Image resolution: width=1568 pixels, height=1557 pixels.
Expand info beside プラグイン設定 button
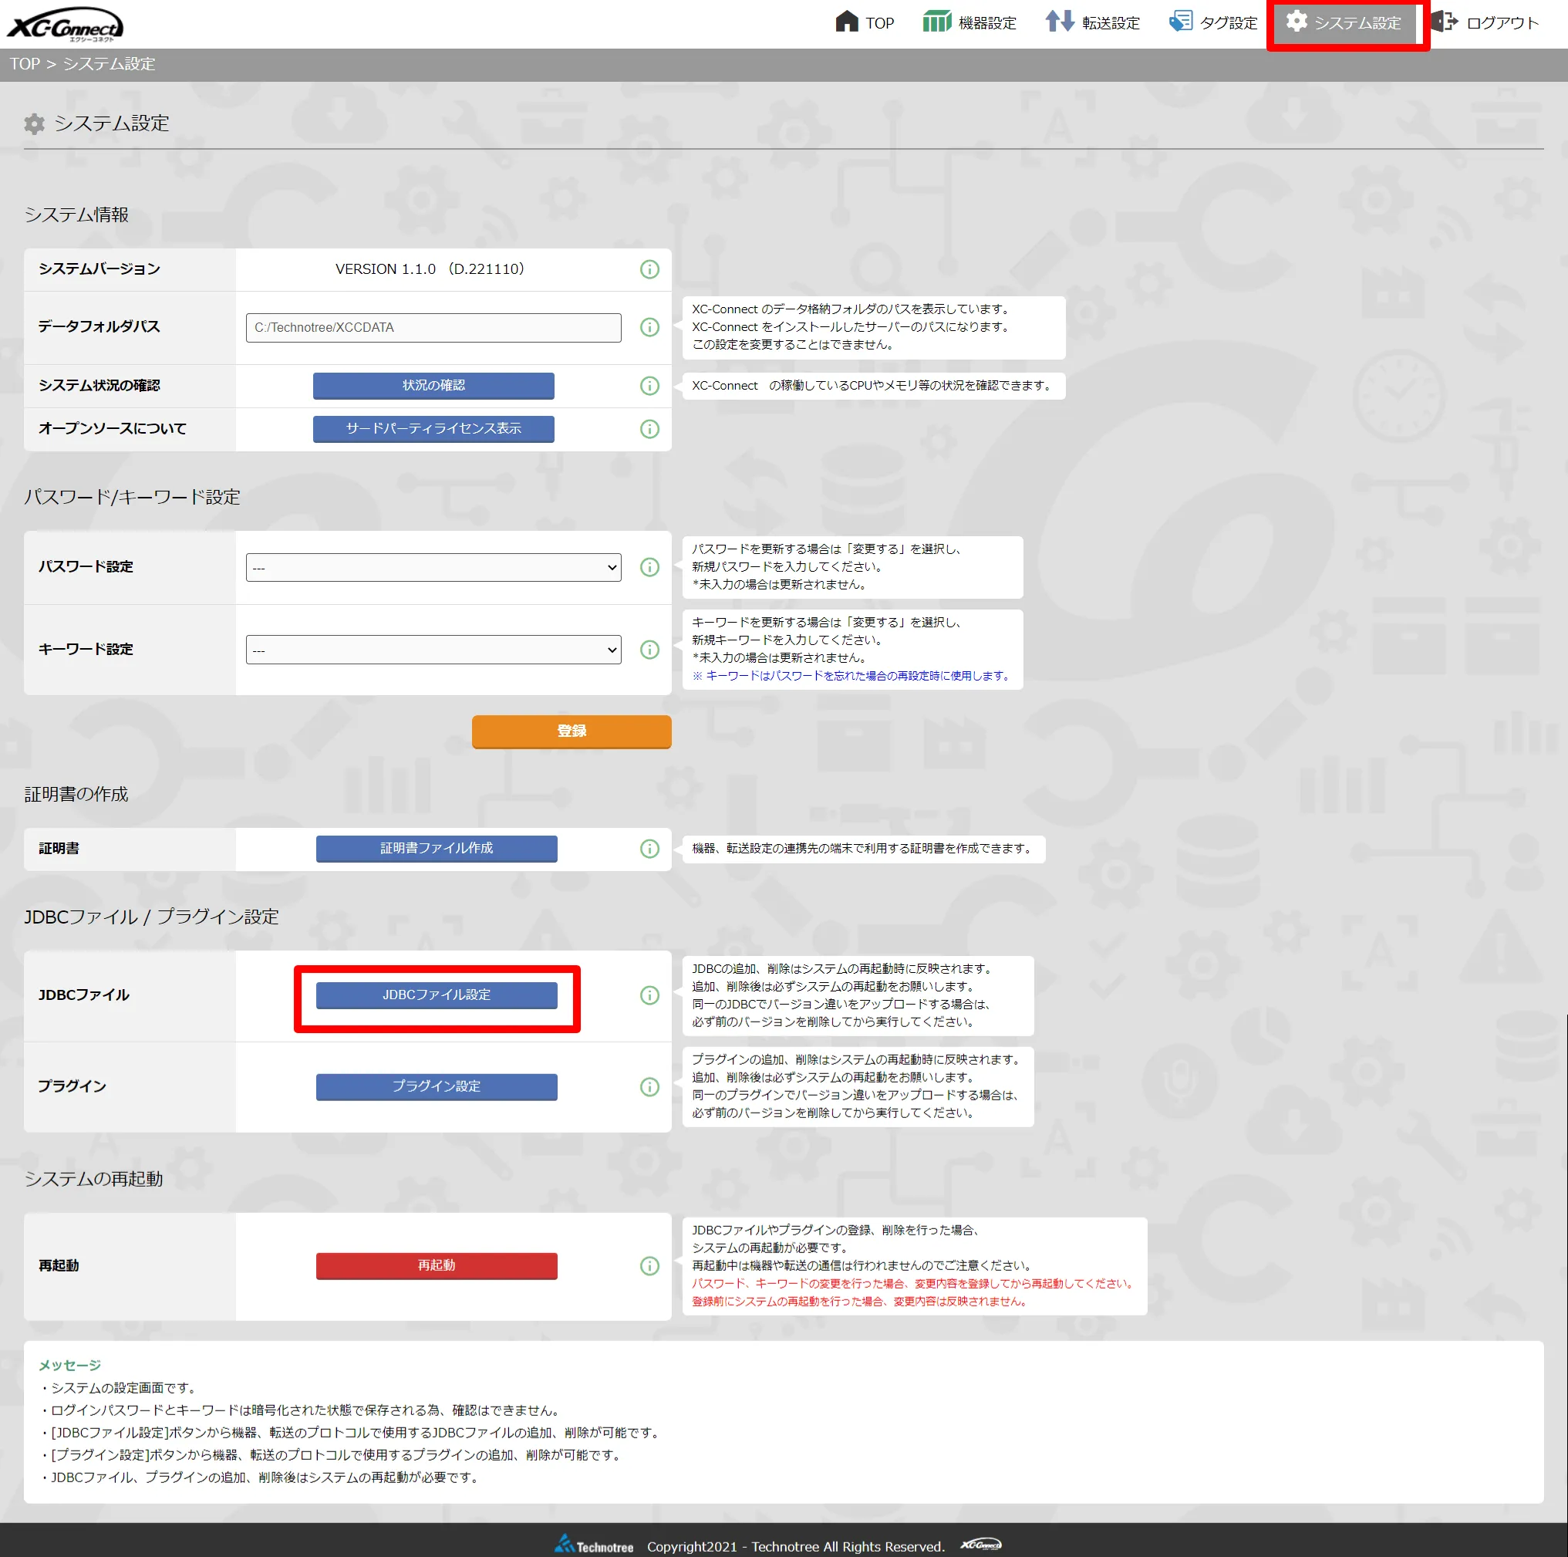pyautogui.click(x=649, y=1087)
